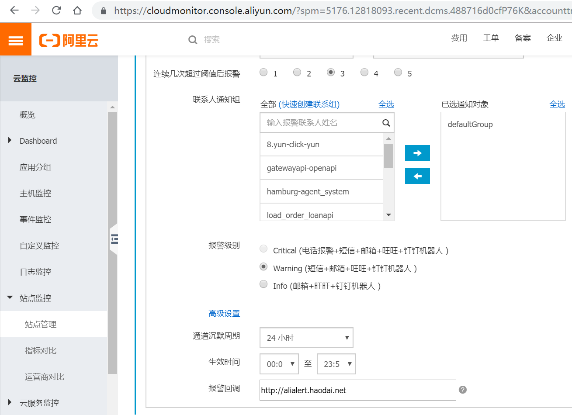Viewport: 572px width, 415px height.
Task: Click the Aliyun logo
Action: [69, 40]
